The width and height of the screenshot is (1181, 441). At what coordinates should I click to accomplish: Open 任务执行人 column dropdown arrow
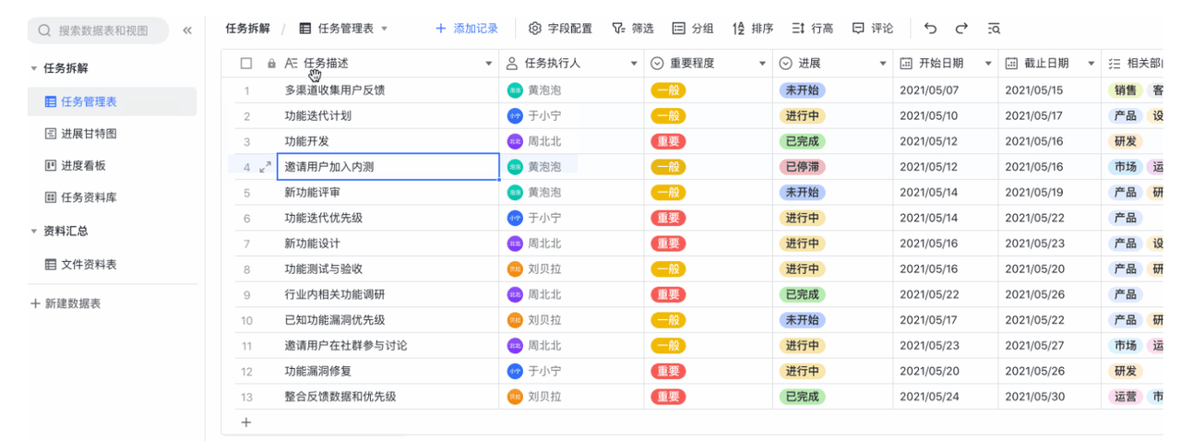(634, 64)
